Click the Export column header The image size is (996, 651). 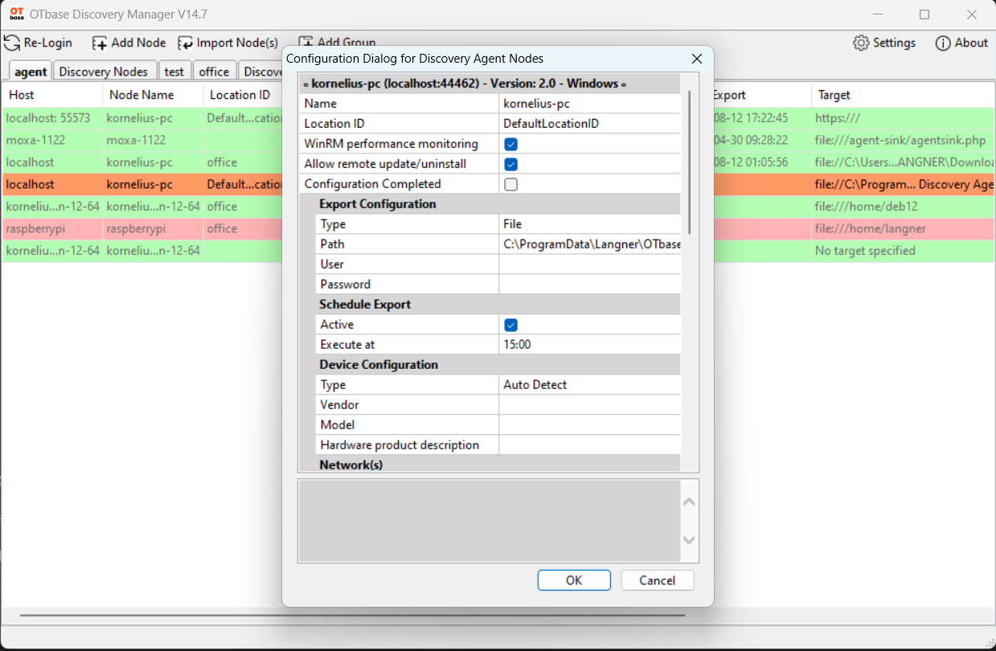(x=761, y=95)
